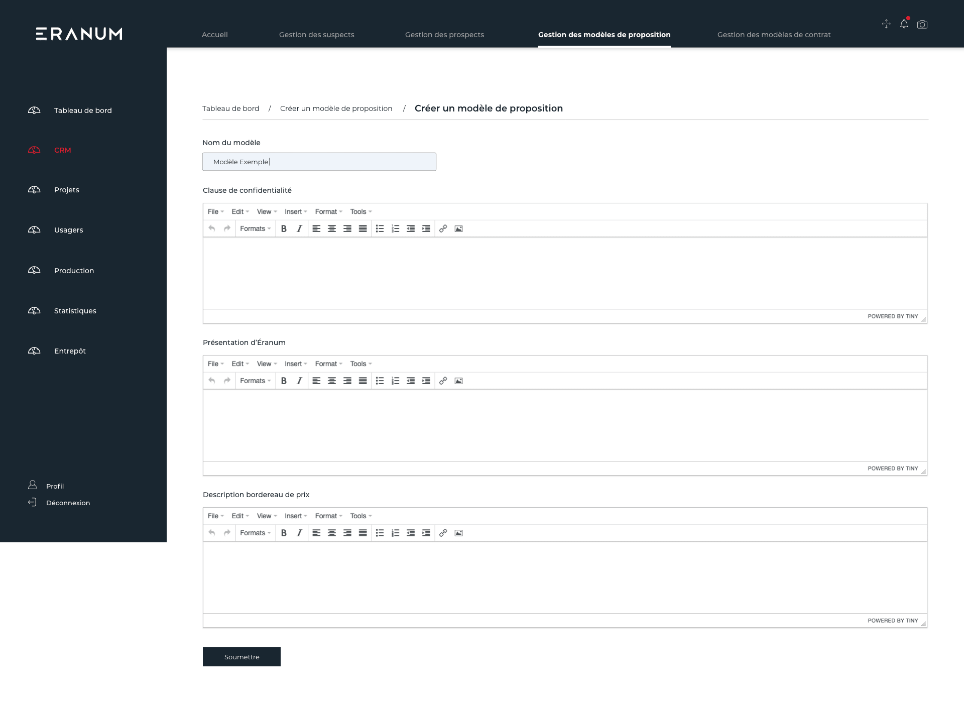Insert image in Description bordereau de prix editor
This screenshot has height=703, width=964.
point(458,533)
